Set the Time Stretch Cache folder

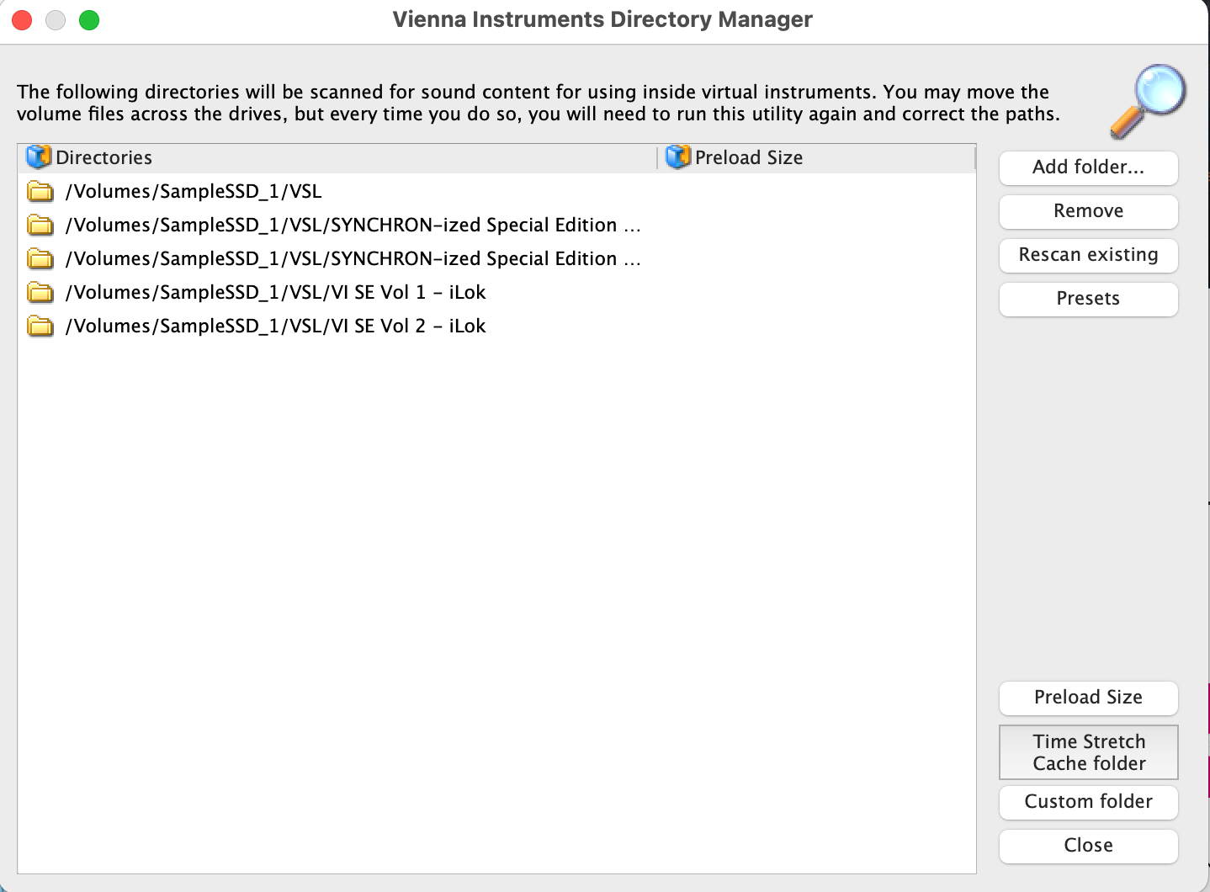pos(1088,751)
